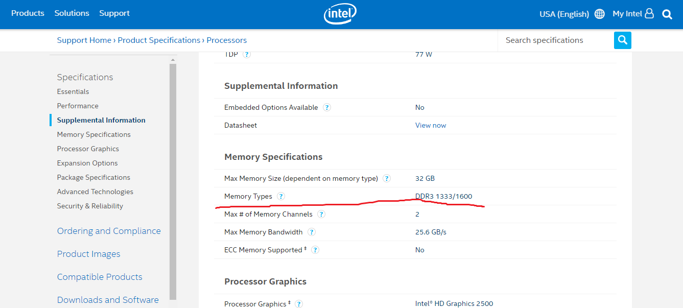Open the region globe icon
This screenshot has width=683, height=308.
(x=600, y=14)
